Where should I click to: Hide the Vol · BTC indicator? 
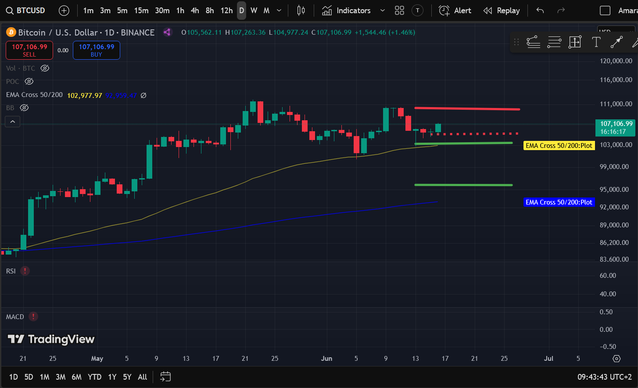[44, 68]
